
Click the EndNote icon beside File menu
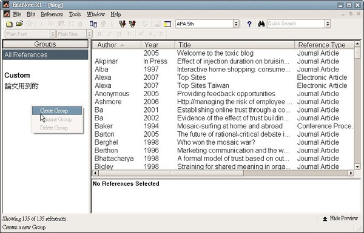[x=7, y=14]
